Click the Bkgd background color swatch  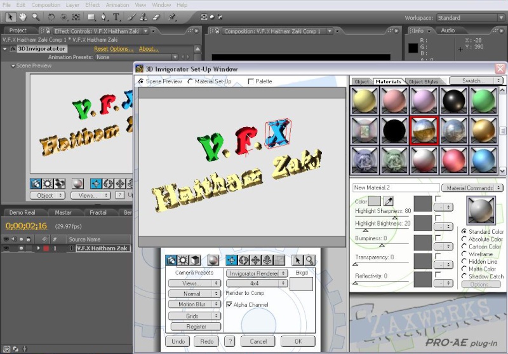(x=301, y=284)
